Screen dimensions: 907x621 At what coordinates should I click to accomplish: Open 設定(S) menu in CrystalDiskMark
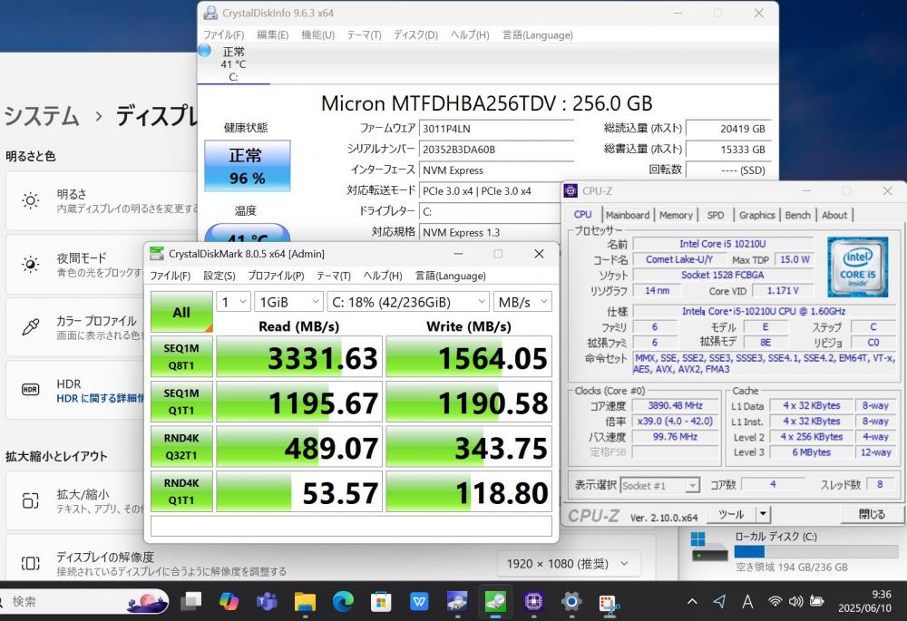(219, 276)
